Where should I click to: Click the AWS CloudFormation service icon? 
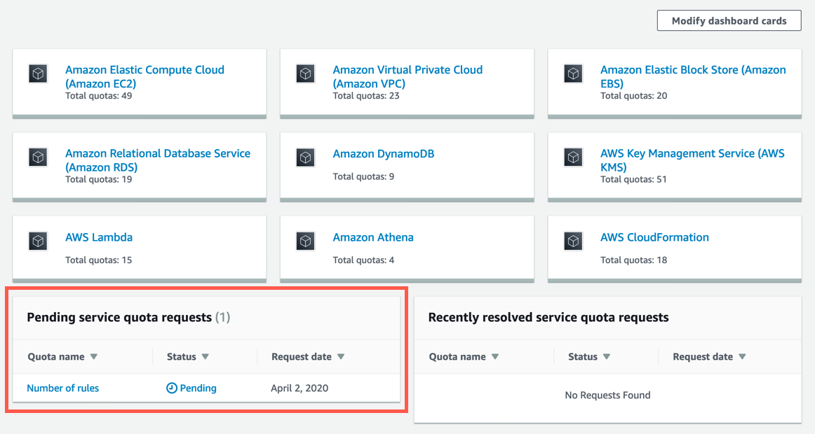pos(573,240)
